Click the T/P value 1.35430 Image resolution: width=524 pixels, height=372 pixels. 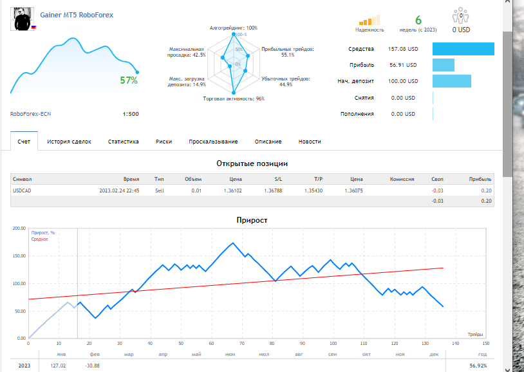313,191
